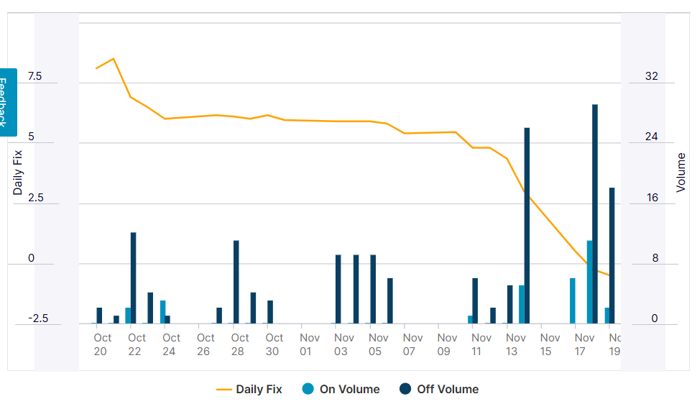Click the orange Daily Fix legend line marker

(224, 390)
